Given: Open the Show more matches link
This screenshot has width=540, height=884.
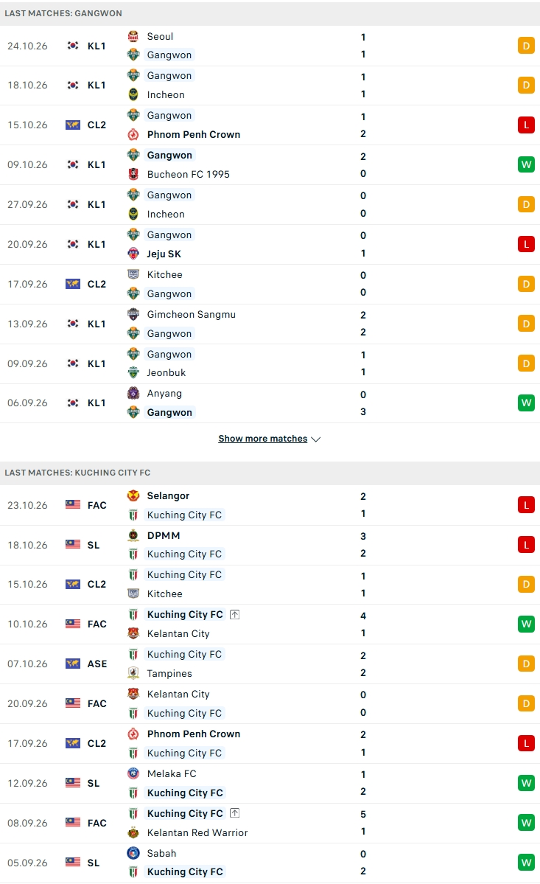Looking at the screenshot, I should (263, 439).
